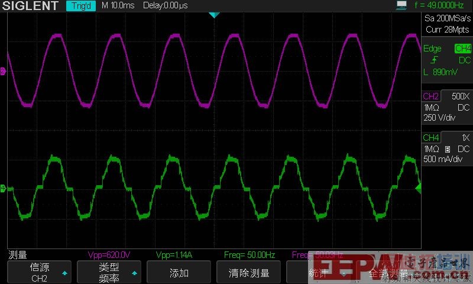Click the 1X CH4 probe setting
Image resolution: width=473 pixels, height=284 pixels.
click(x=466, y=138)
